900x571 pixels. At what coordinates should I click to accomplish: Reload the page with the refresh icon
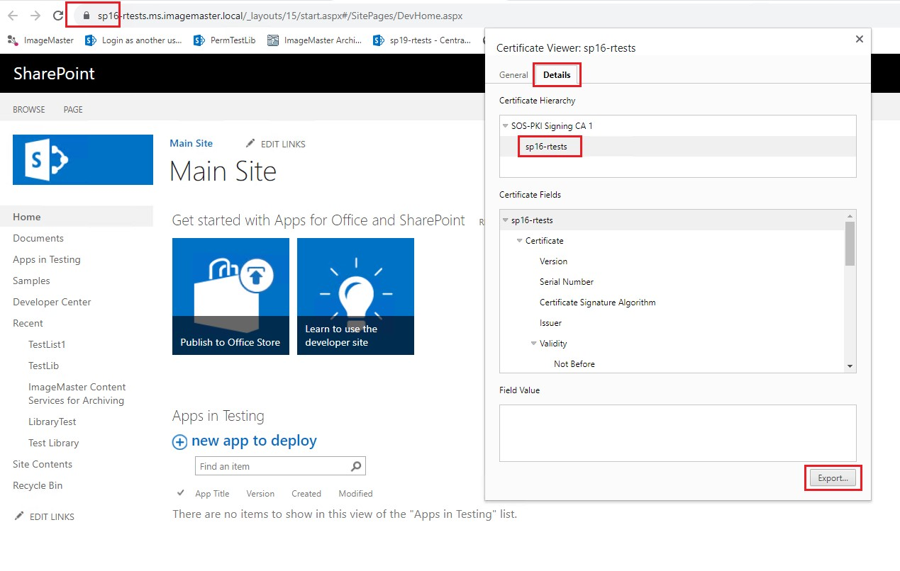pyautogui.click(x=57, y=15)
